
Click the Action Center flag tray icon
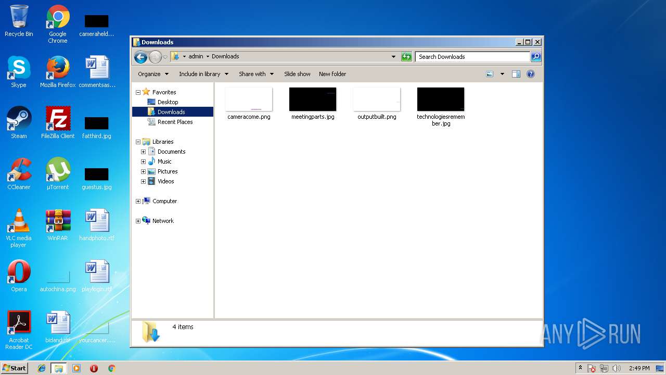tap(592, 368)
